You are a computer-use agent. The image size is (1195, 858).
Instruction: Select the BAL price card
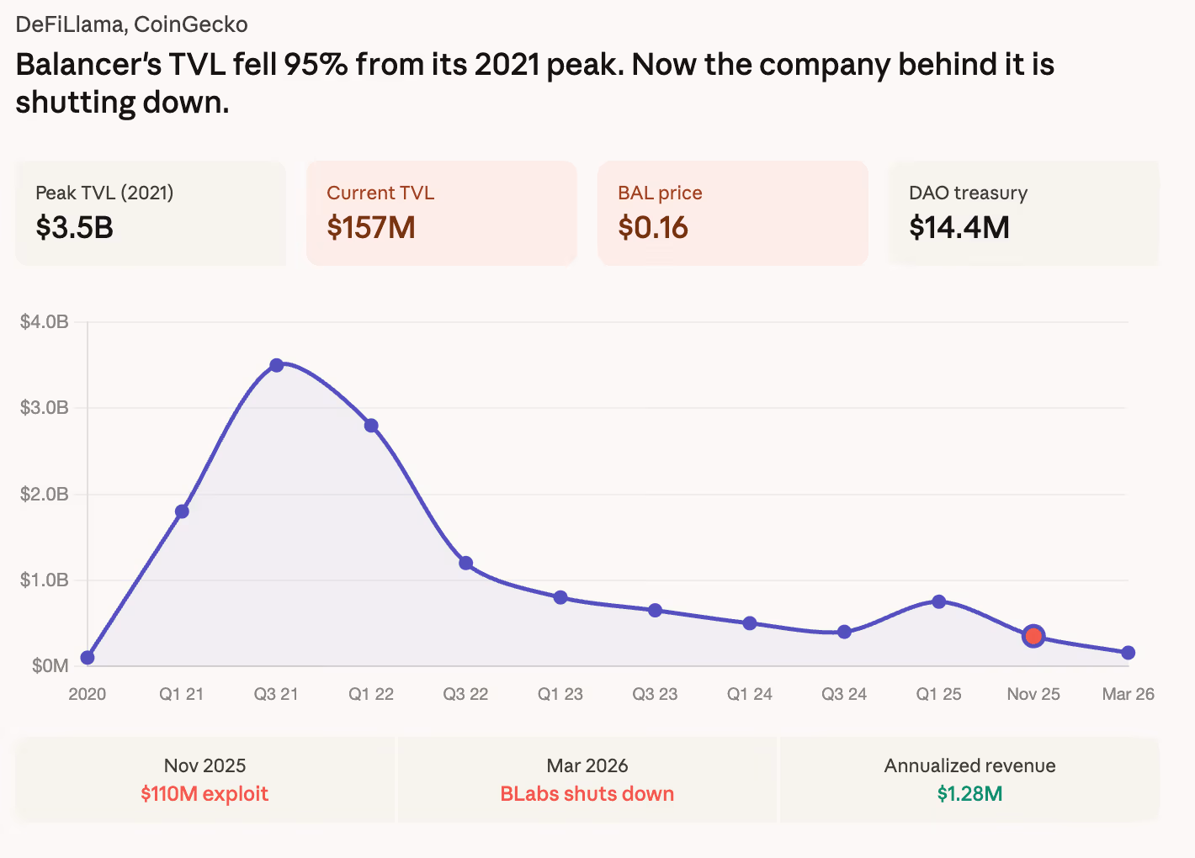pos(732,214)
